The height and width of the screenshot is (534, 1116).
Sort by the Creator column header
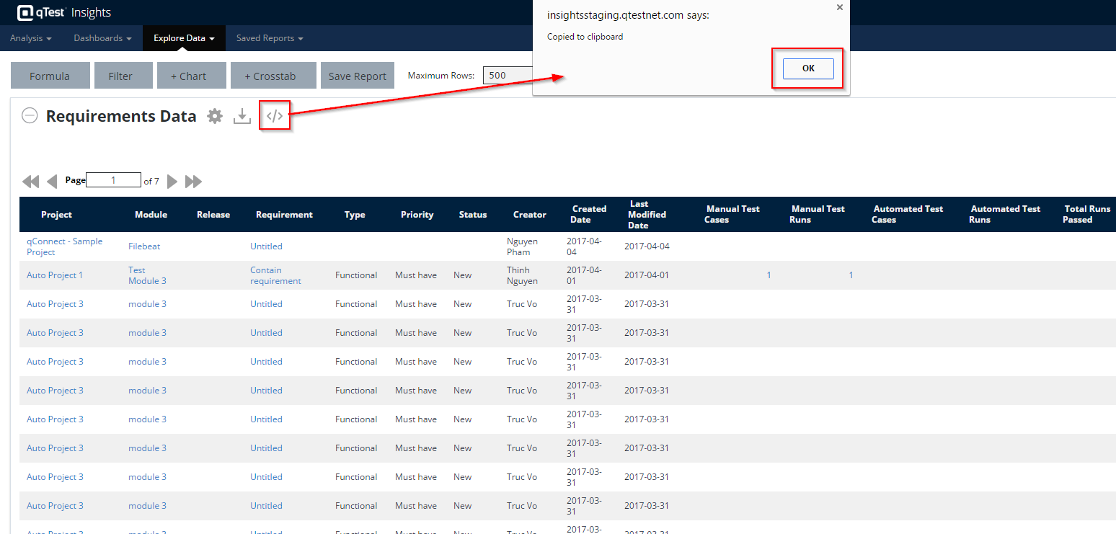pos(530,215)
